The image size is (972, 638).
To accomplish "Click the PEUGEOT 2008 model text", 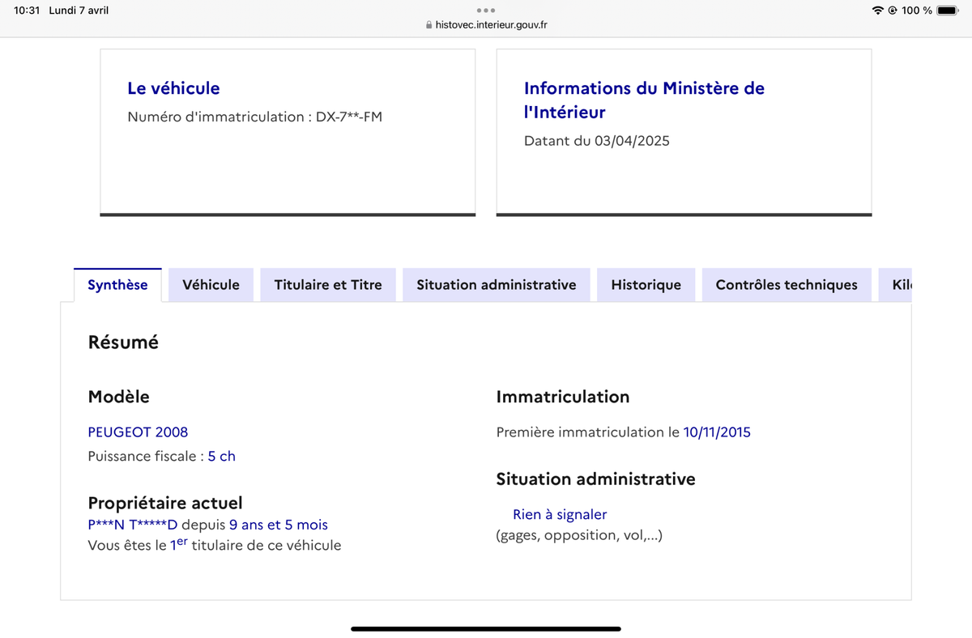I will pos(138,432).
